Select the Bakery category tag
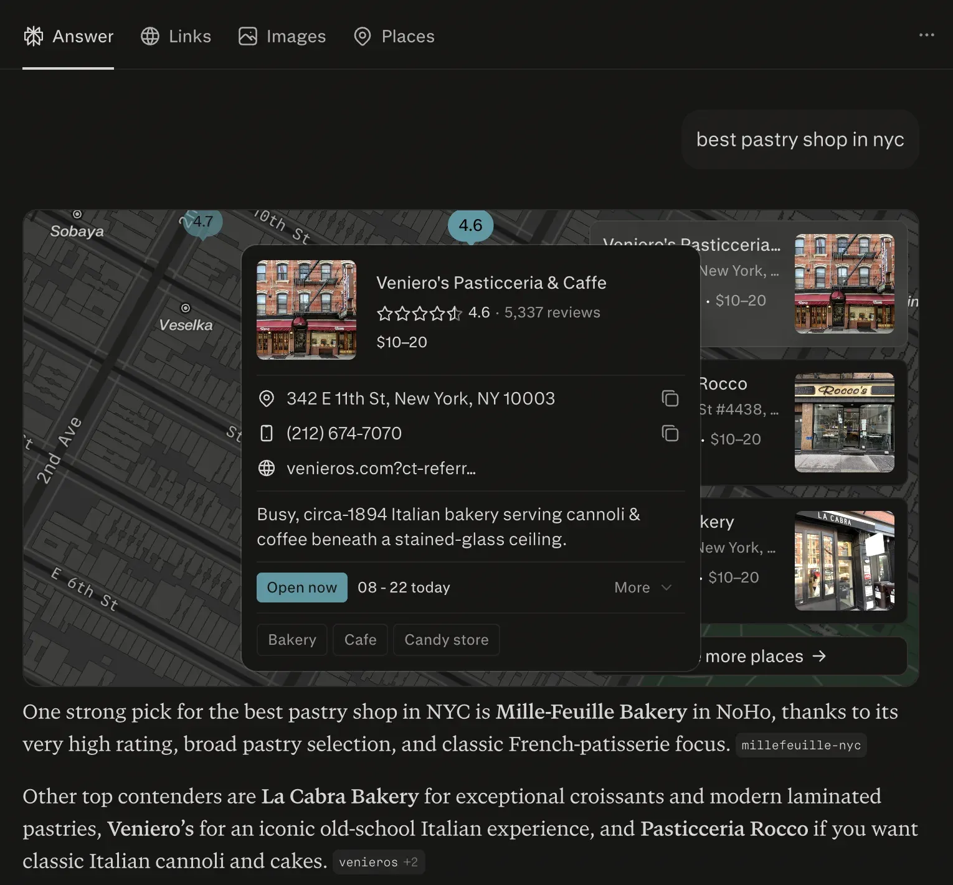953x885 pixels. [x=292, y=640]
